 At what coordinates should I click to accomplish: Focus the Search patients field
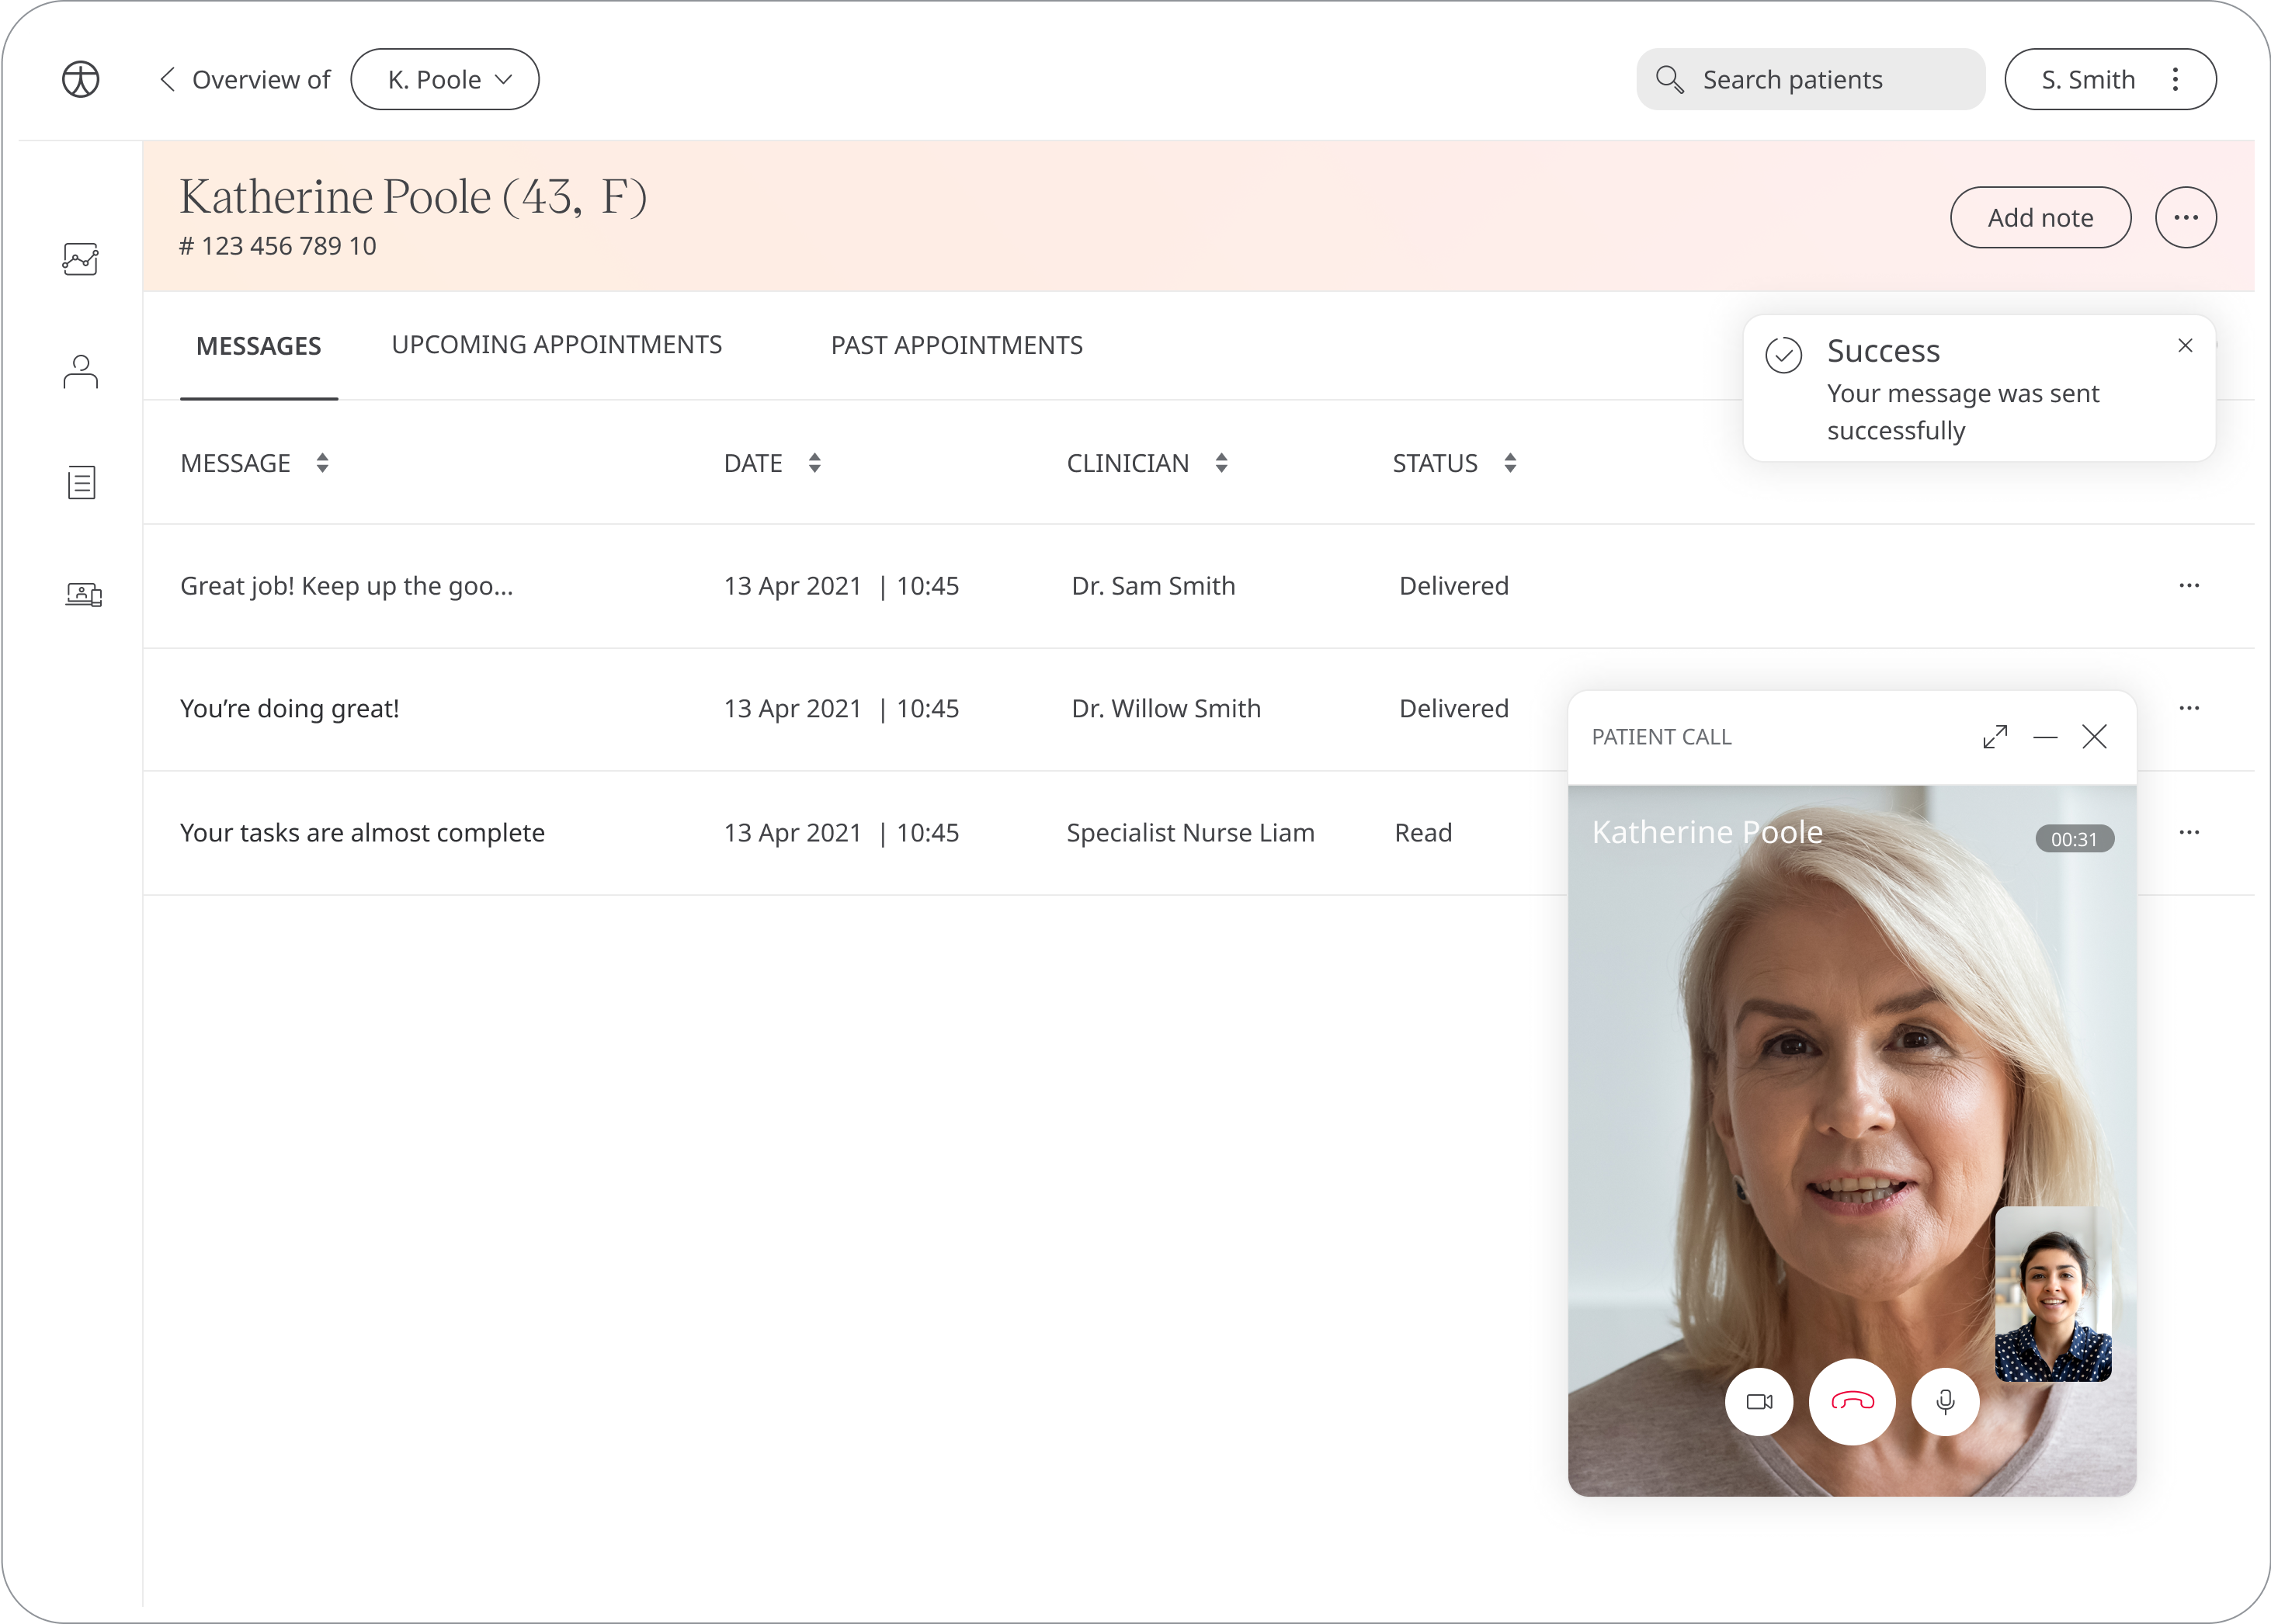pos(1811,79)
